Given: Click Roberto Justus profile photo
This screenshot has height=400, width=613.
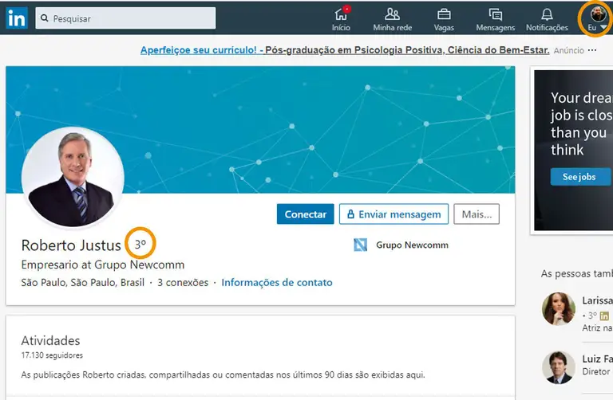Looking at the screenshot, I should (x=73, y=177).
